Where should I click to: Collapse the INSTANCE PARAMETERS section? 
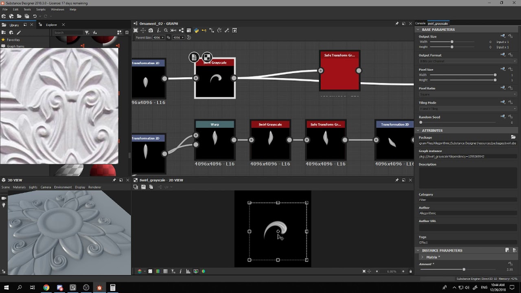418,251
